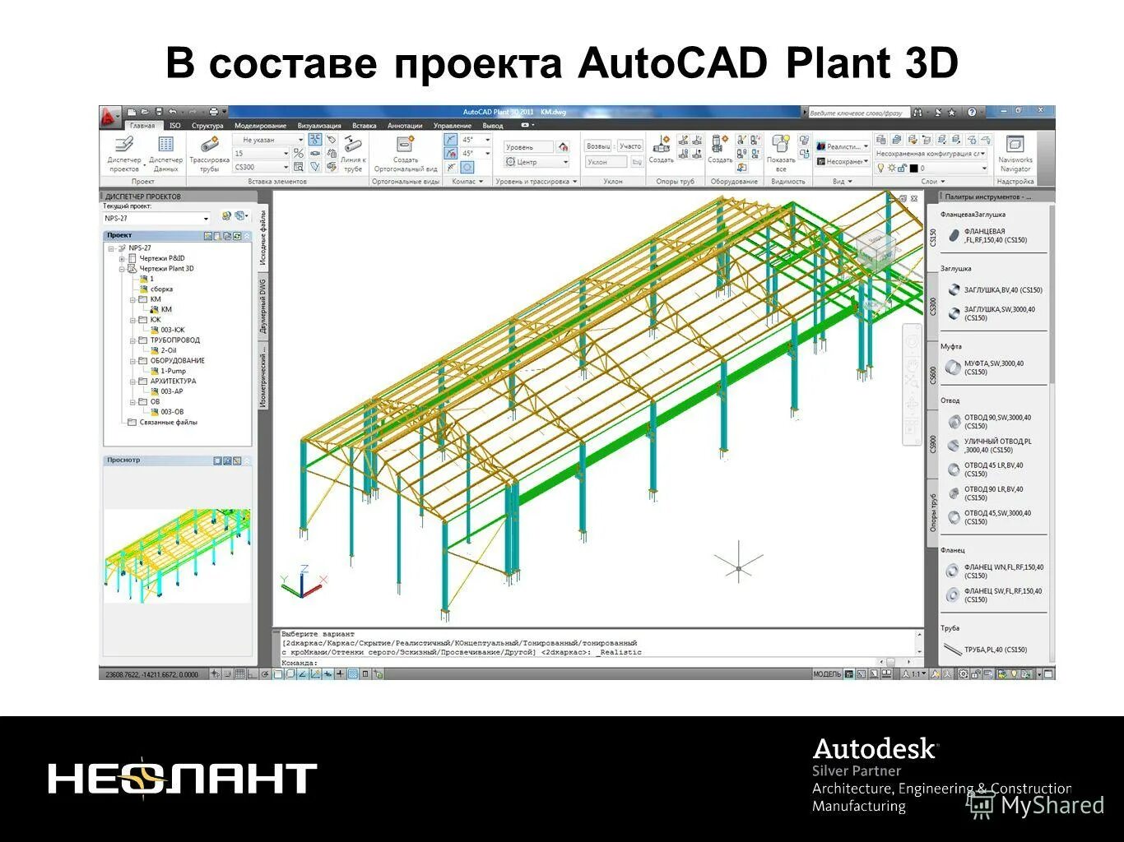
Task: Click the Участо button in Уклон panel
Action: click(x=630, y=146)
